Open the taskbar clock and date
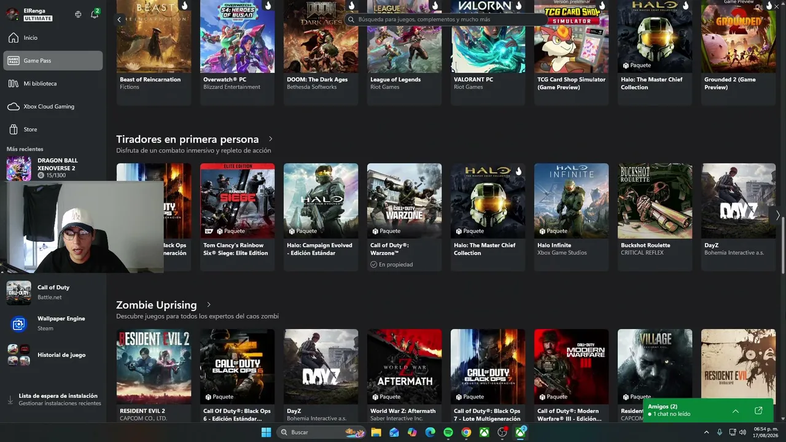 point(765,432)
